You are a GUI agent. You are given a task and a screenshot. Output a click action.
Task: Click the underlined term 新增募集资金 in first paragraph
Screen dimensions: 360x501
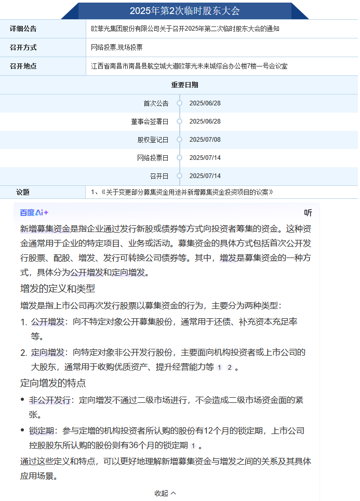pos(45,229)
